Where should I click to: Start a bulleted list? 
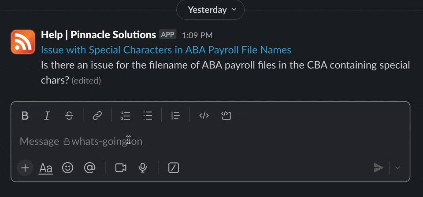tap(148, 116)
